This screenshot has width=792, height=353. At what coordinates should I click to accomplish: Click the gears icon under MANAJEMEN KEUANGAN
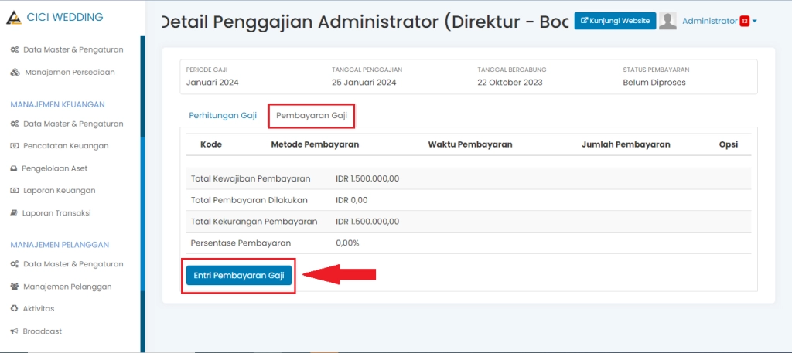15,124
